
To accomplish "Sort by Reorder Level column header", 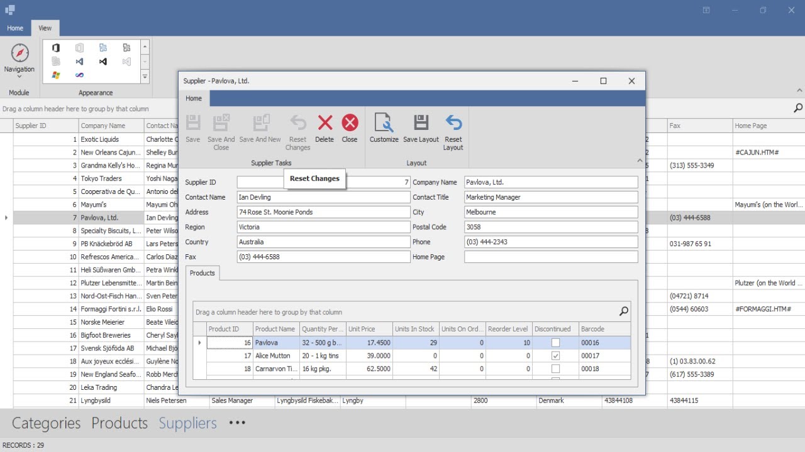I will point(509,329).
